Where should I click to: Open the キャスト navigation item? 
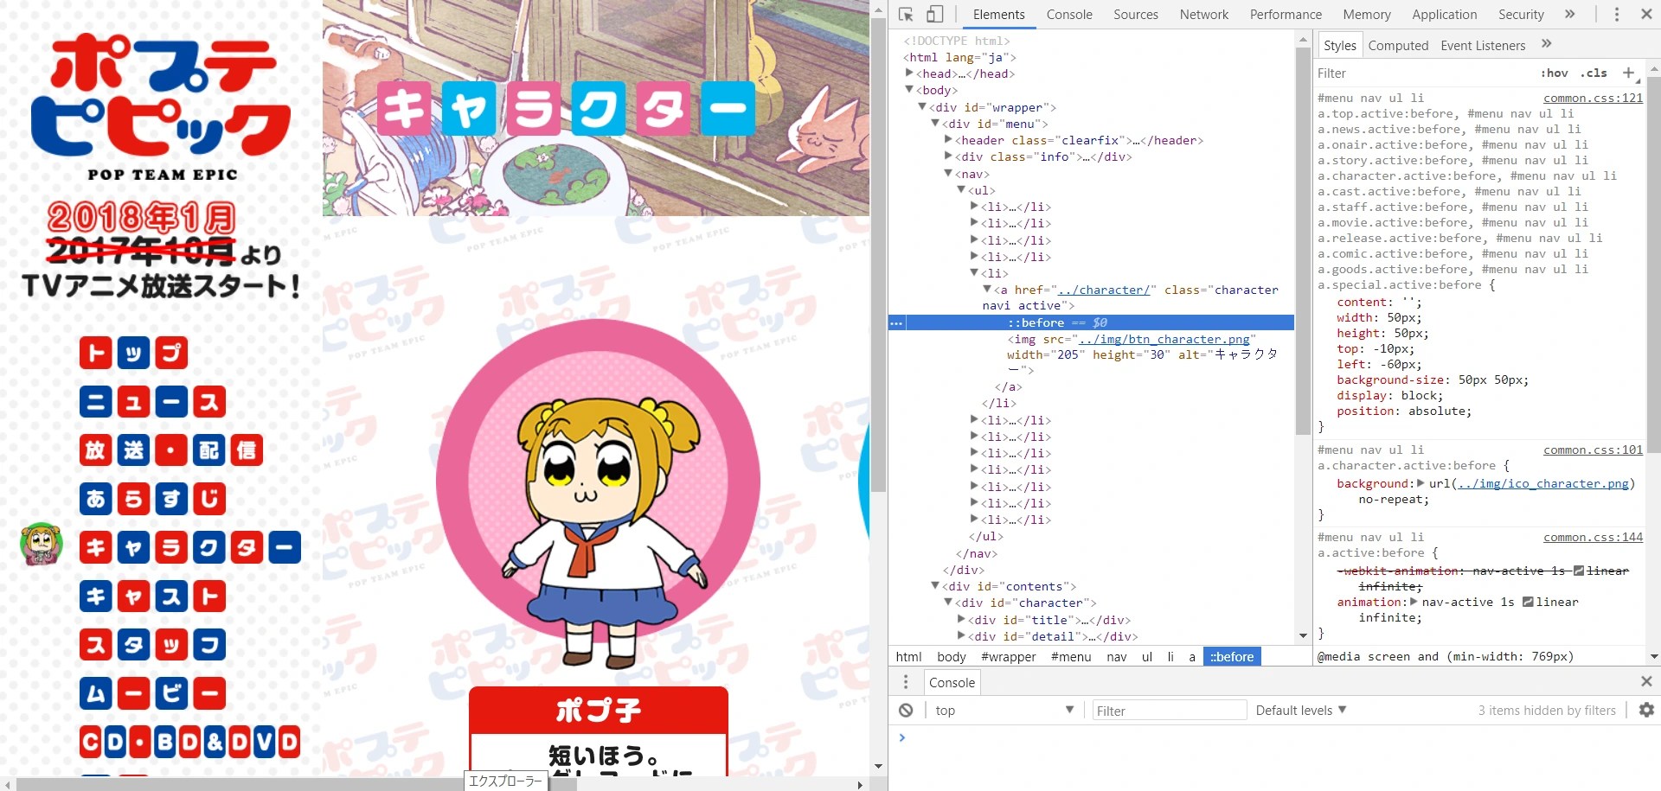(152, 596)
